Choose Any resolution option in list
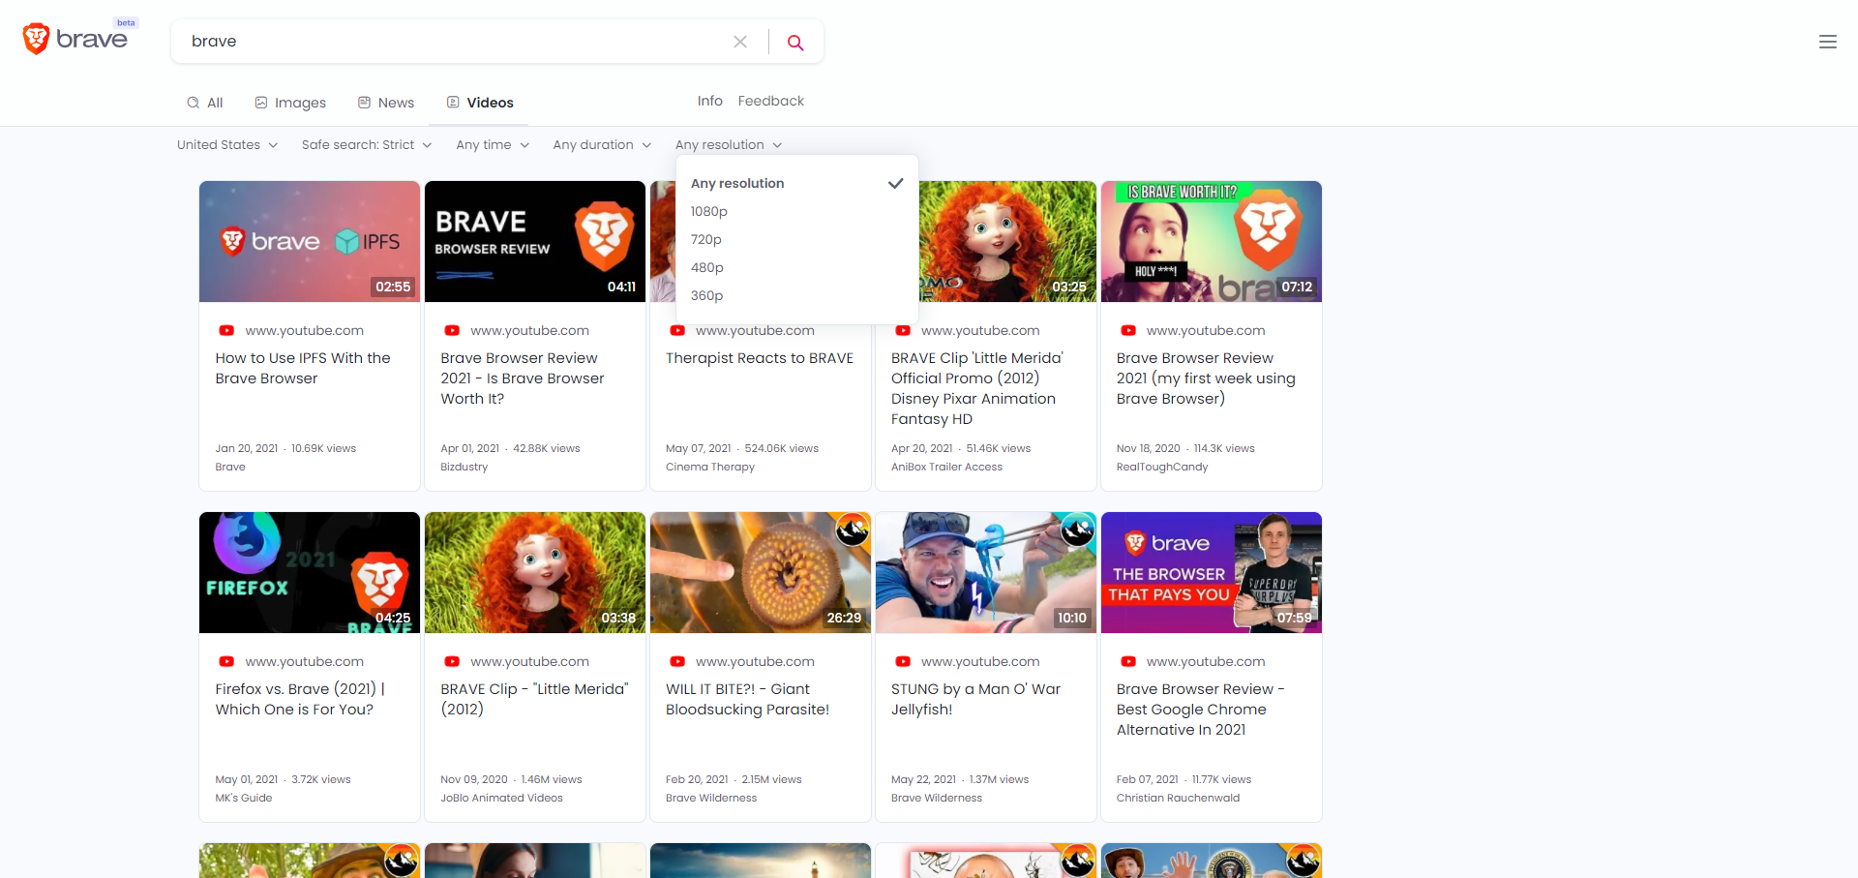1858x878 pixels. coord(796,183)
